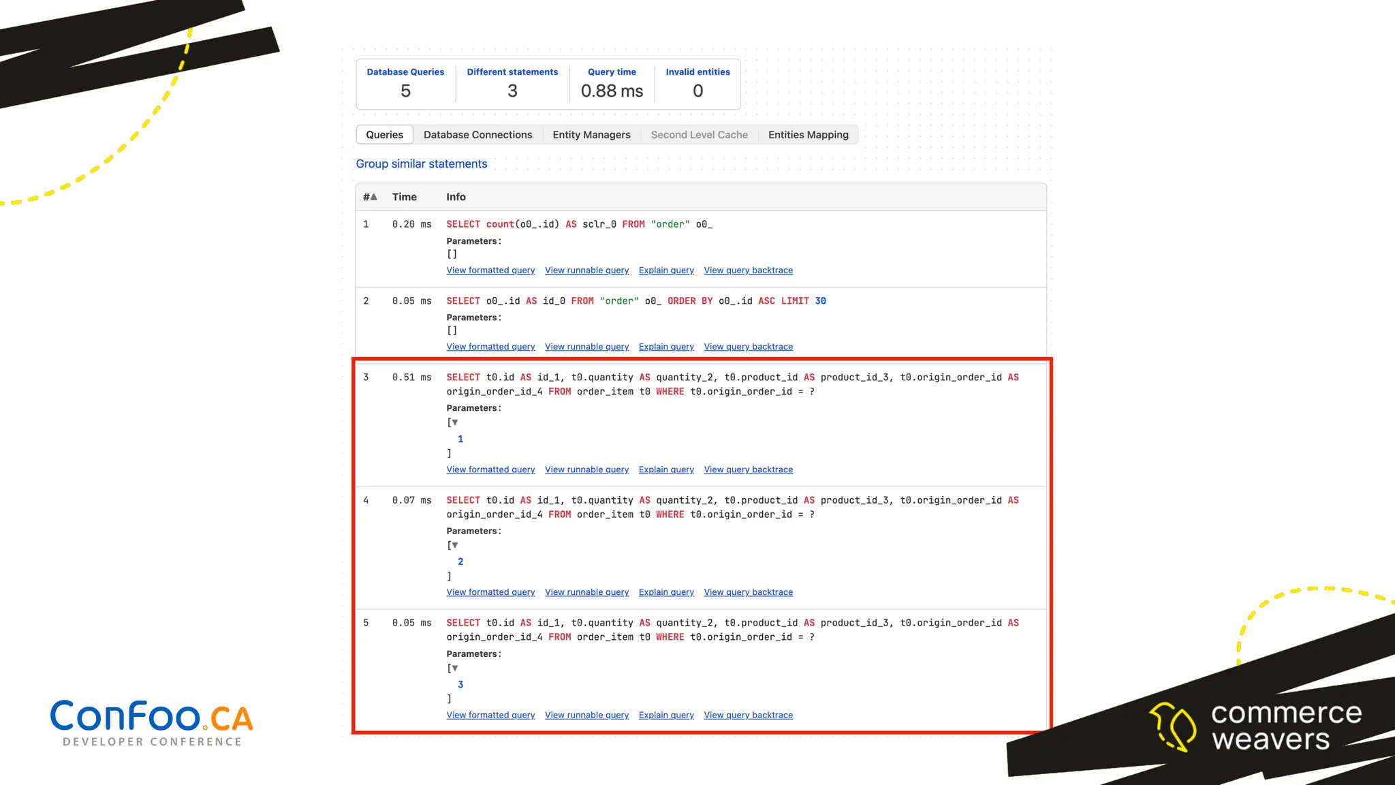The width and height of the screenshot is (1395, 785).
Task: Collapse parameters triangle in query 3
Action: coord(455,422)
